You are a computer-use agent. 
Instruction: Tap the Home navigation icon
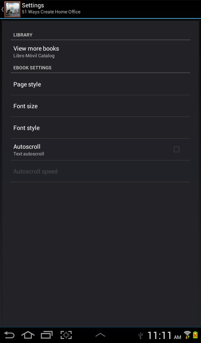tap(28, 335)
